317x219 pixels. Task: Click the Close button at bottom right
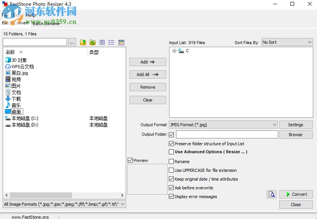[296, 205]
